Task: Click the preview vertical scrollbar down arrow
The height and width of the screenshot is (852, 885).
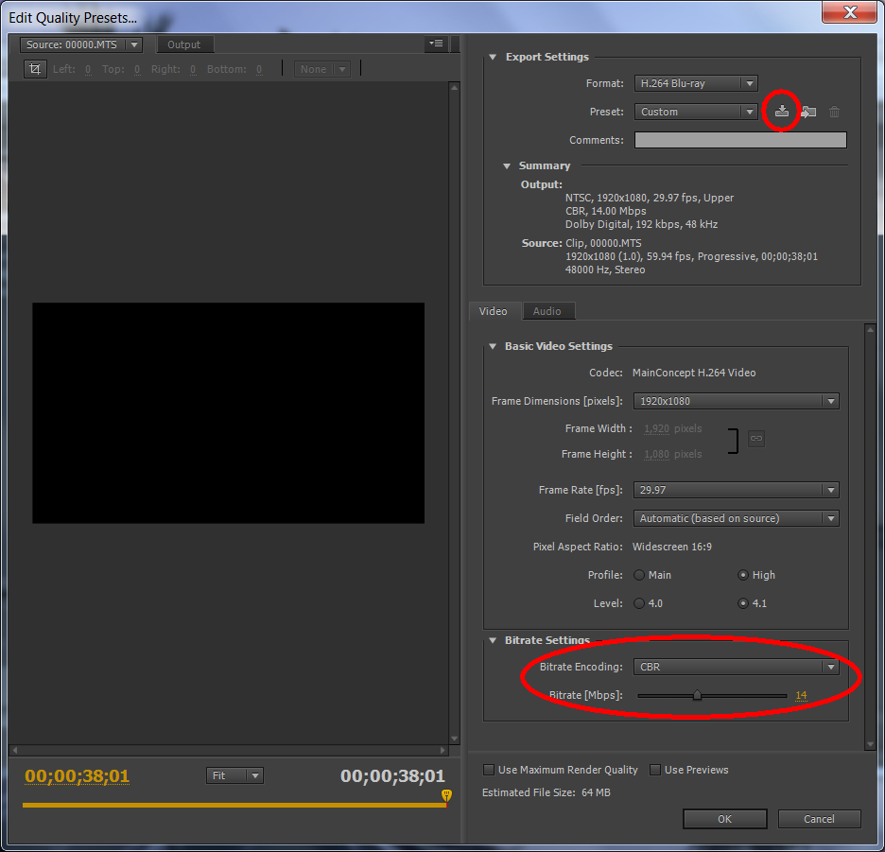Action: point(455,739)
